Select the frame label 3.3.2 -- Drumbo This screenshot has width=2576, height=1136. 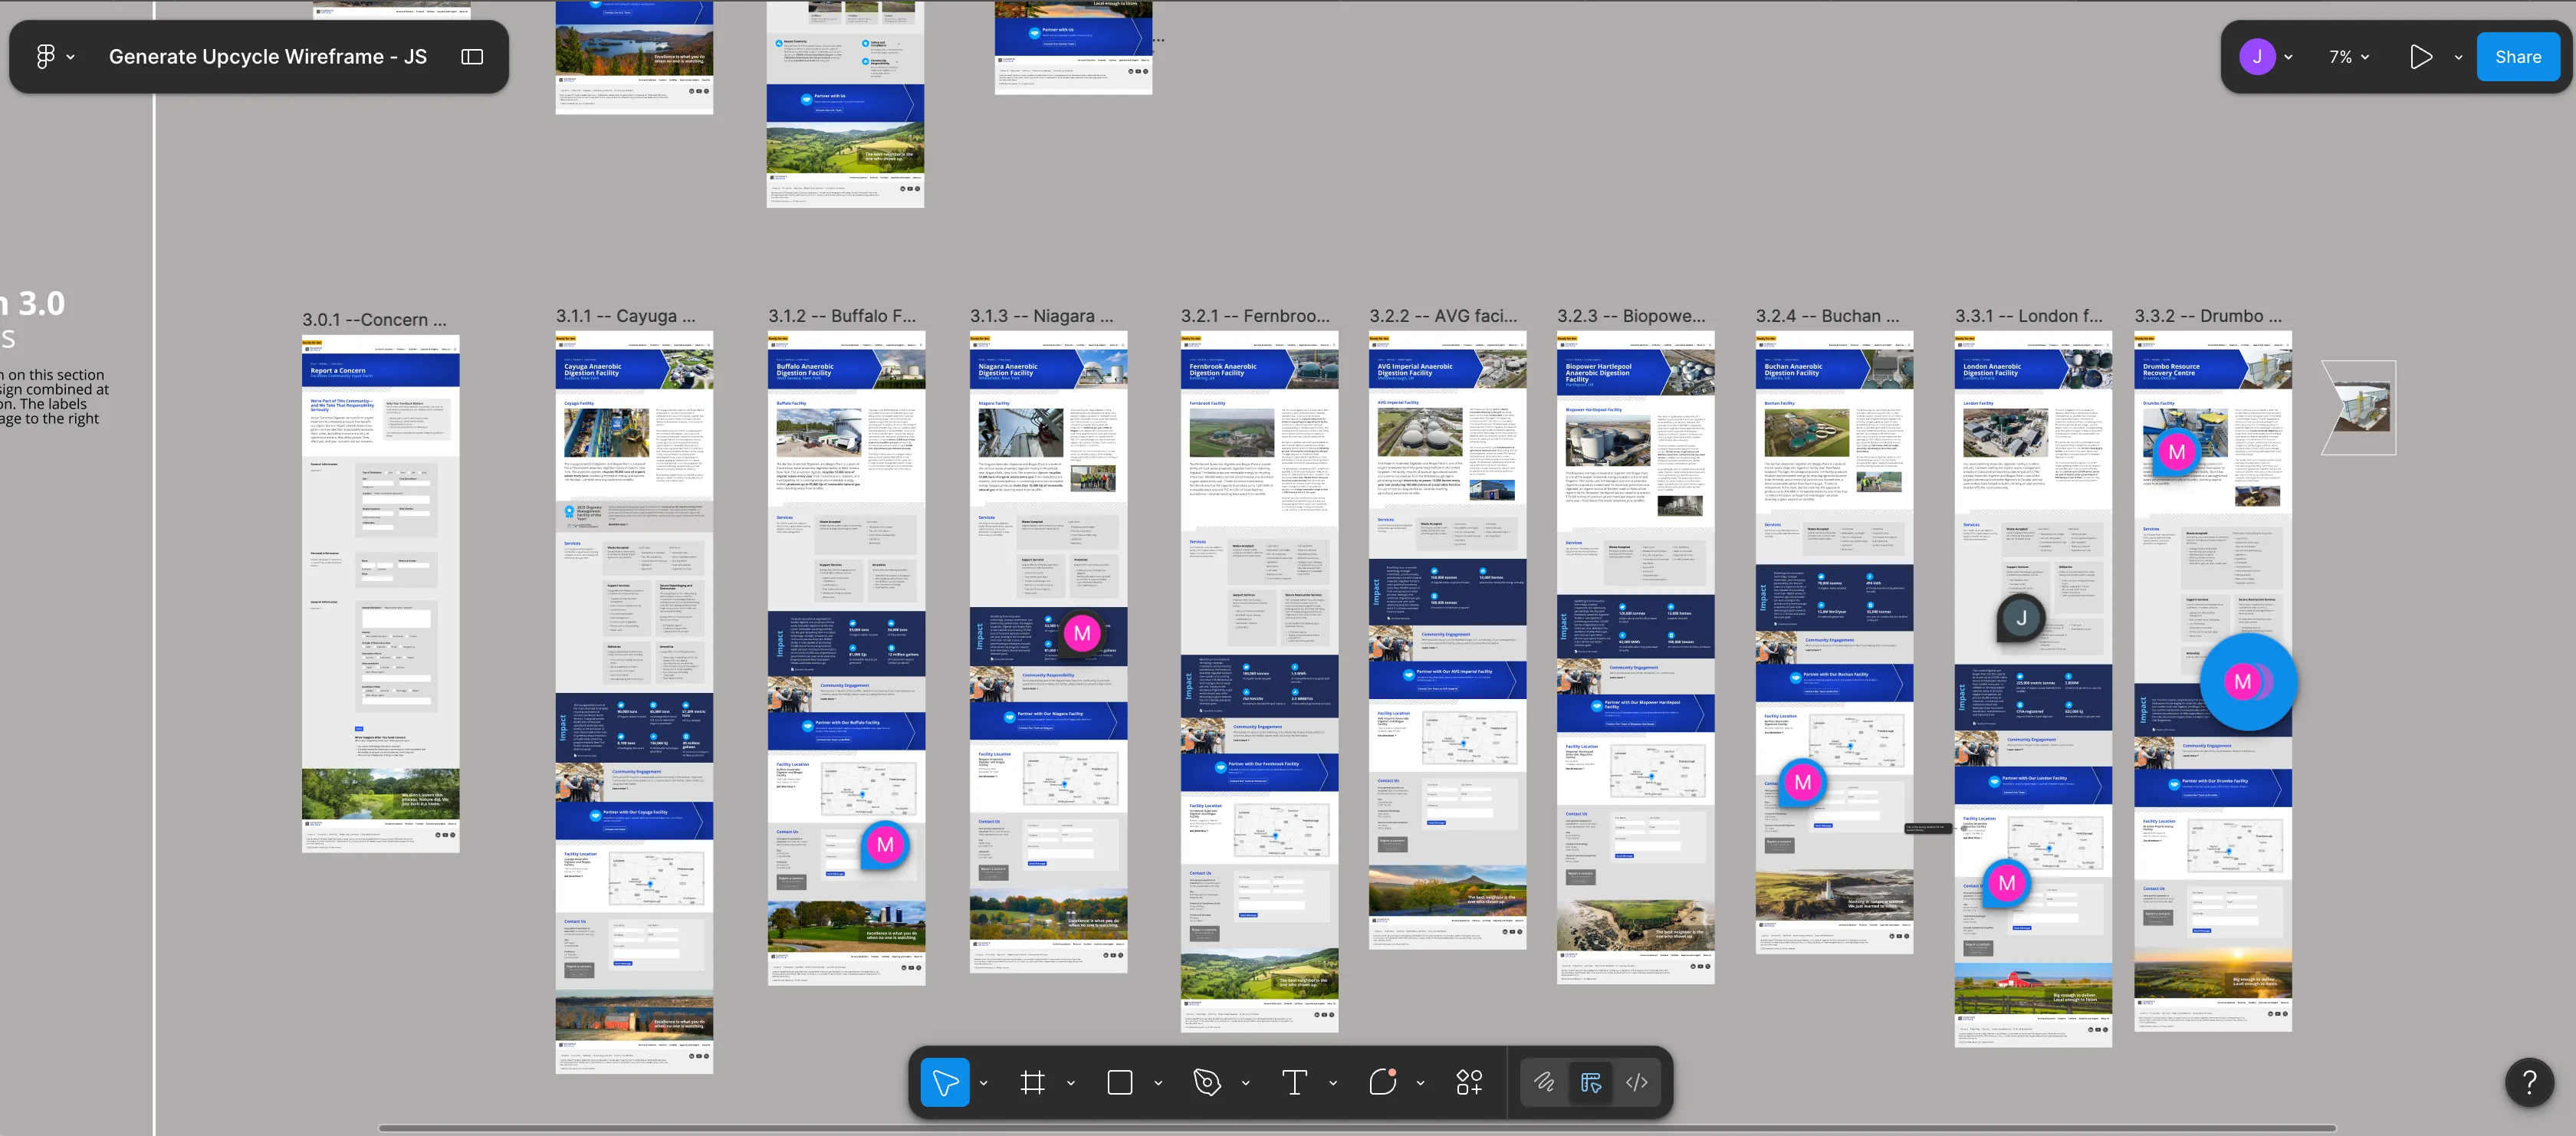[x=2209, y=316]
